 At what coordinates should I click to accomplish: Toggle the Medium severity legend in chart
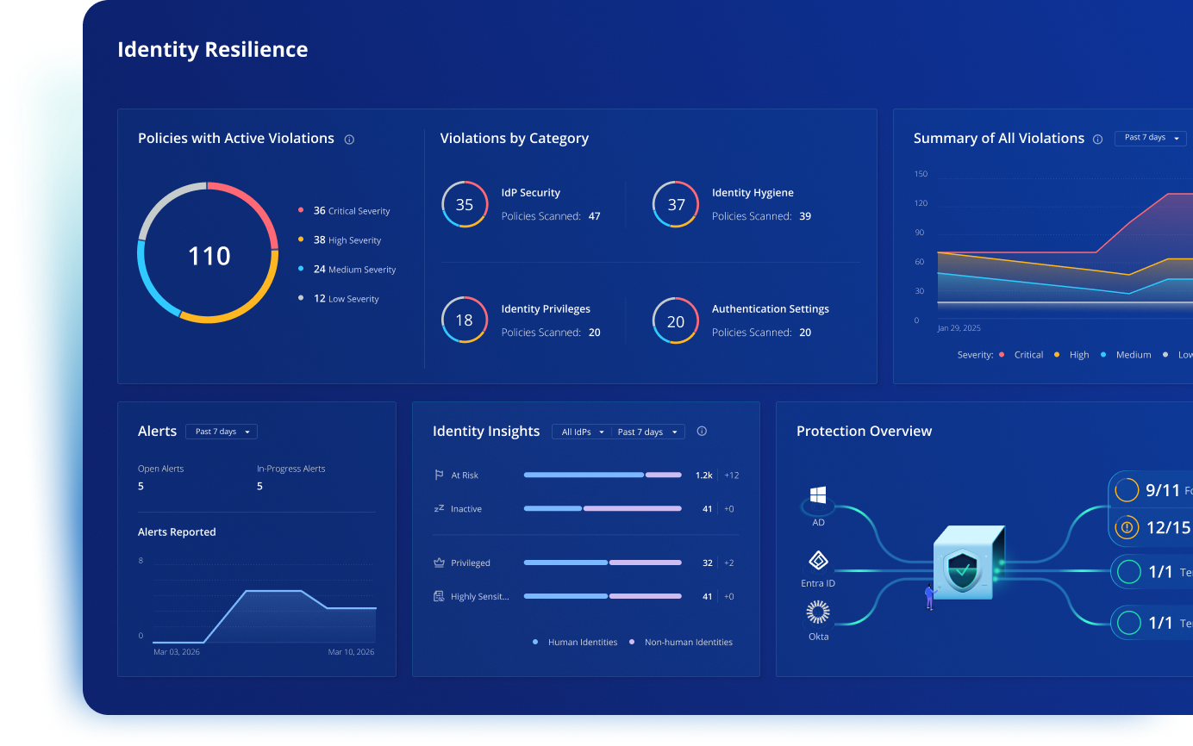tap(1126, 355)
